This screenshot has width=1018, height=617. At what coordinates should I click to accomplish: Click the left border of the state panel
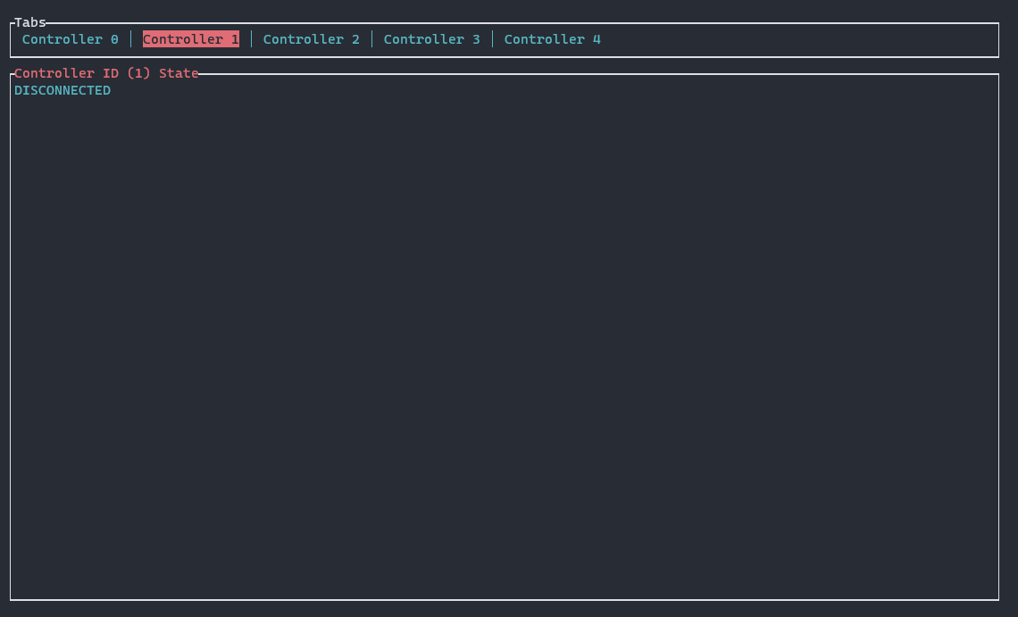pyautogui.click(x=10, y=339)
